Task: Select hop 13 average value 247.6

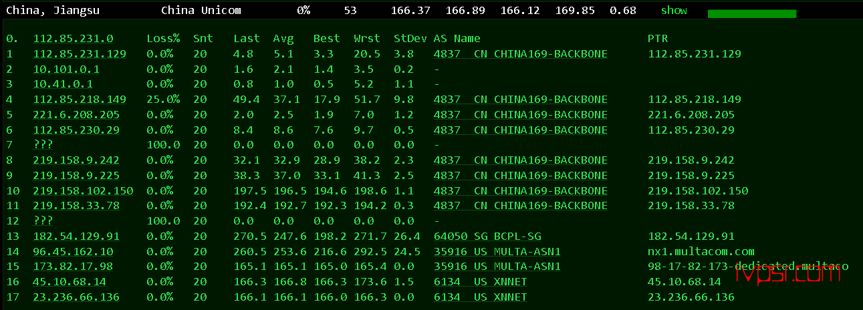Action: click(x=290, y=236)
